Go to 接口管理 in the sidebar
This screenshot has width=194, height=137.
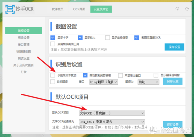[x=24, y=44]
